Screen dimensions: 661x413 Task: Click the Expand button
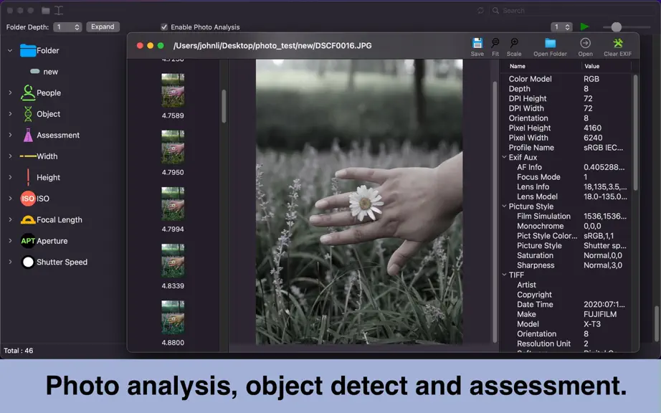pos(103,27)
